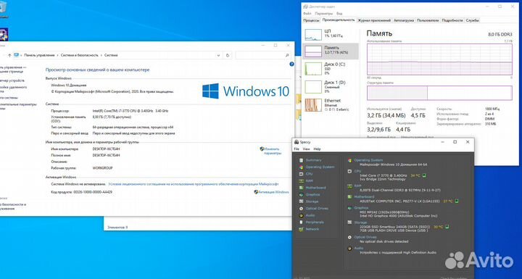Select the Память entry in Task Manager
Image resolution: width=522 pixels, height=279 pixels.
(x=331, y=51)
